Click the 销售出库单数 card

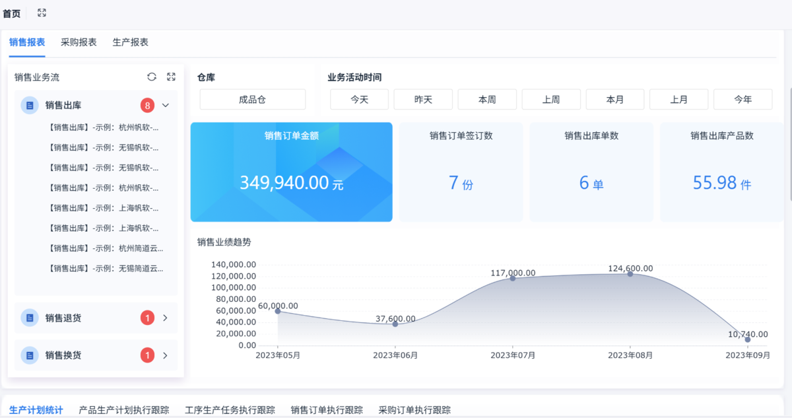591,172
